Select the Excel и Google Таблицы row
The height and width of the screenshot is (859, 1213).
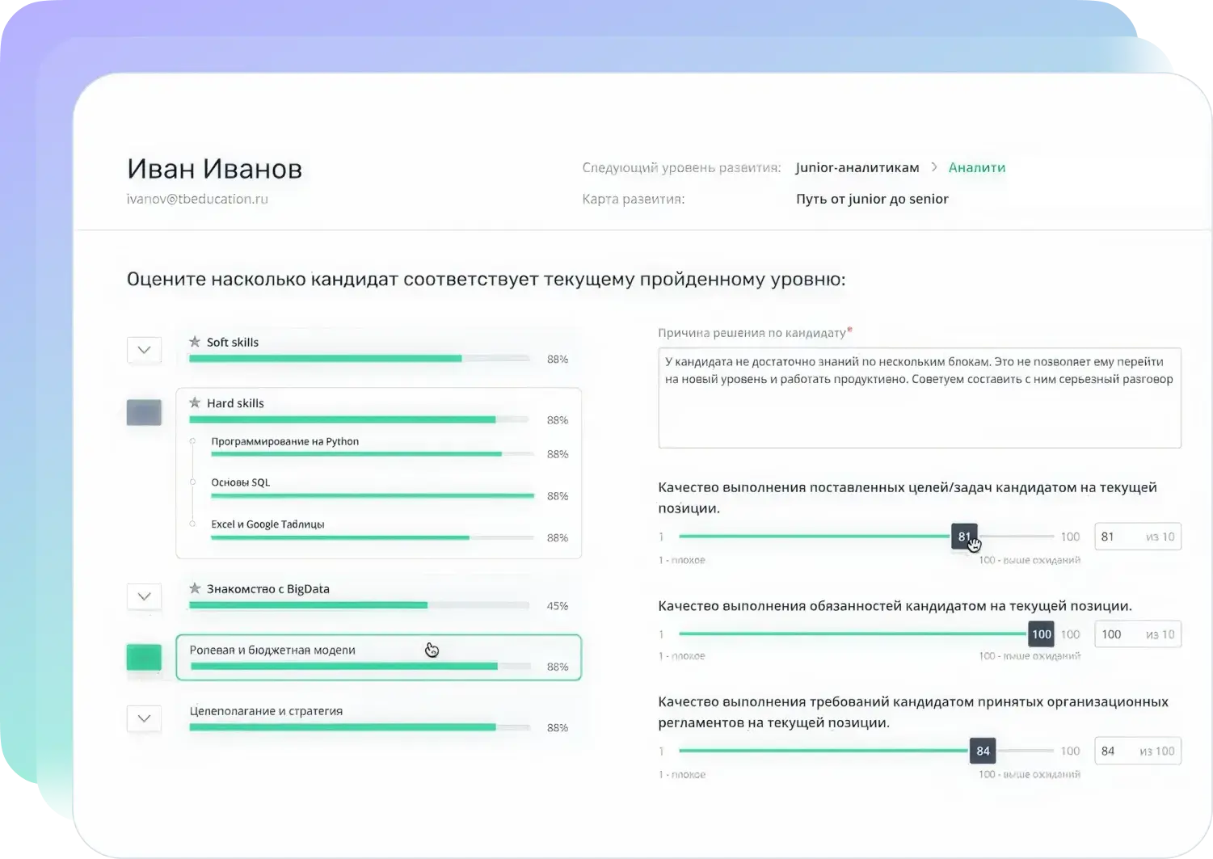click(x=380, y=531)
